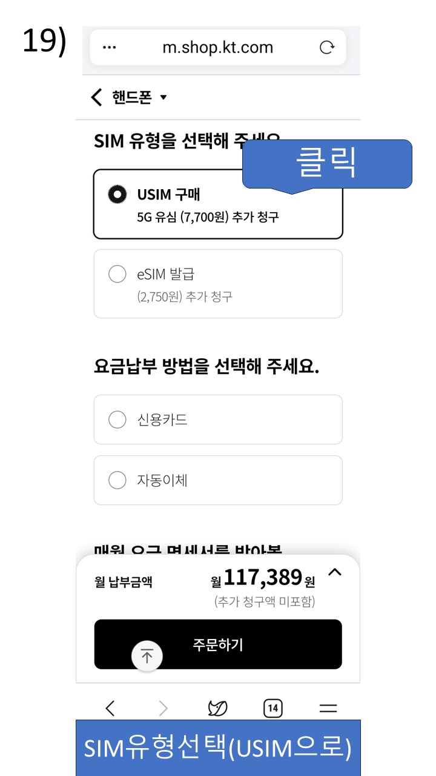
Task: Tap the m.shop.kt.com address bar
Action: pyautogui.click(x=218, y=47)
